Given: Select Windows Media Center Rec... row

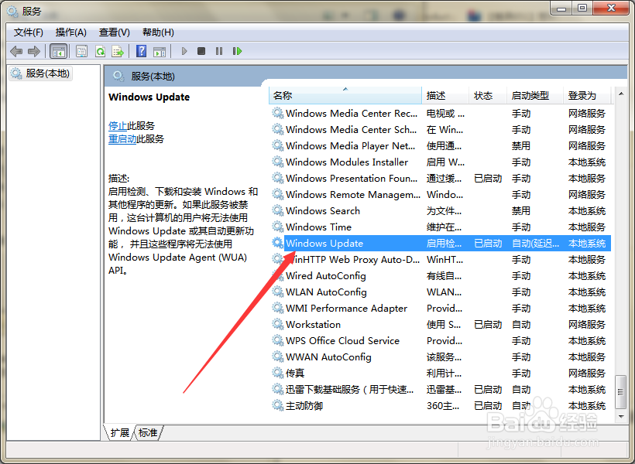Looking at the screenshot, I should 440,113.
